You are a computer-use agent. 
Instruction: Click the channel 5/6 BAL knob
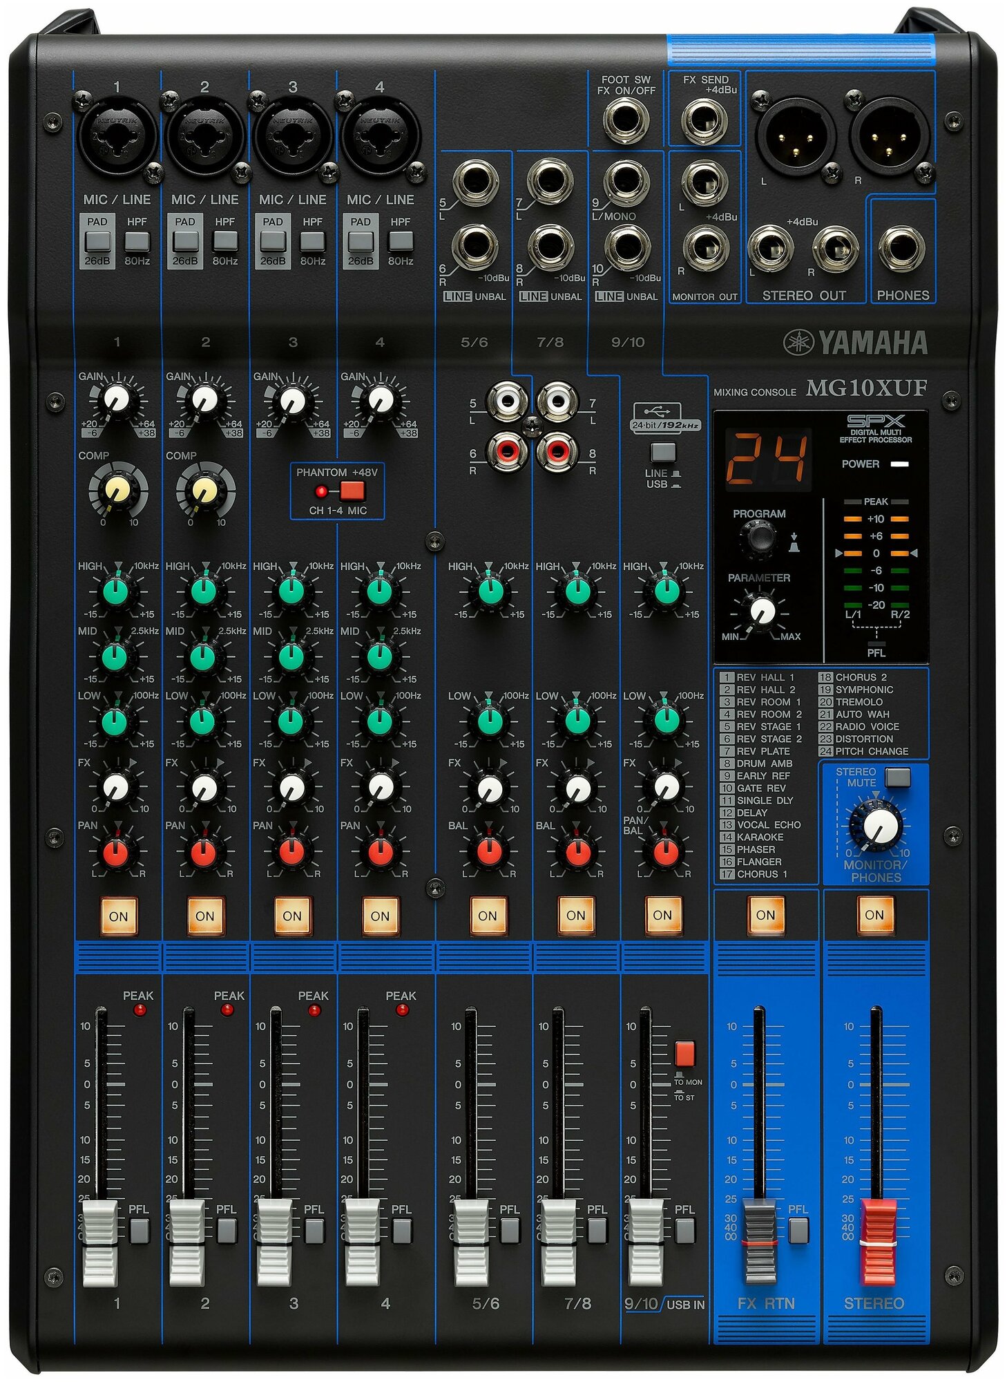(490, 851)
